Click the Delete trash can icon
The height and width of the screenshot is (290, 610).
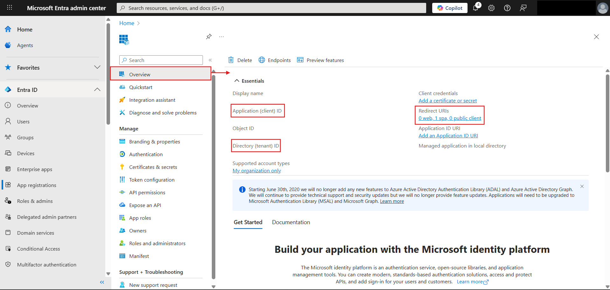pos(231,60)
